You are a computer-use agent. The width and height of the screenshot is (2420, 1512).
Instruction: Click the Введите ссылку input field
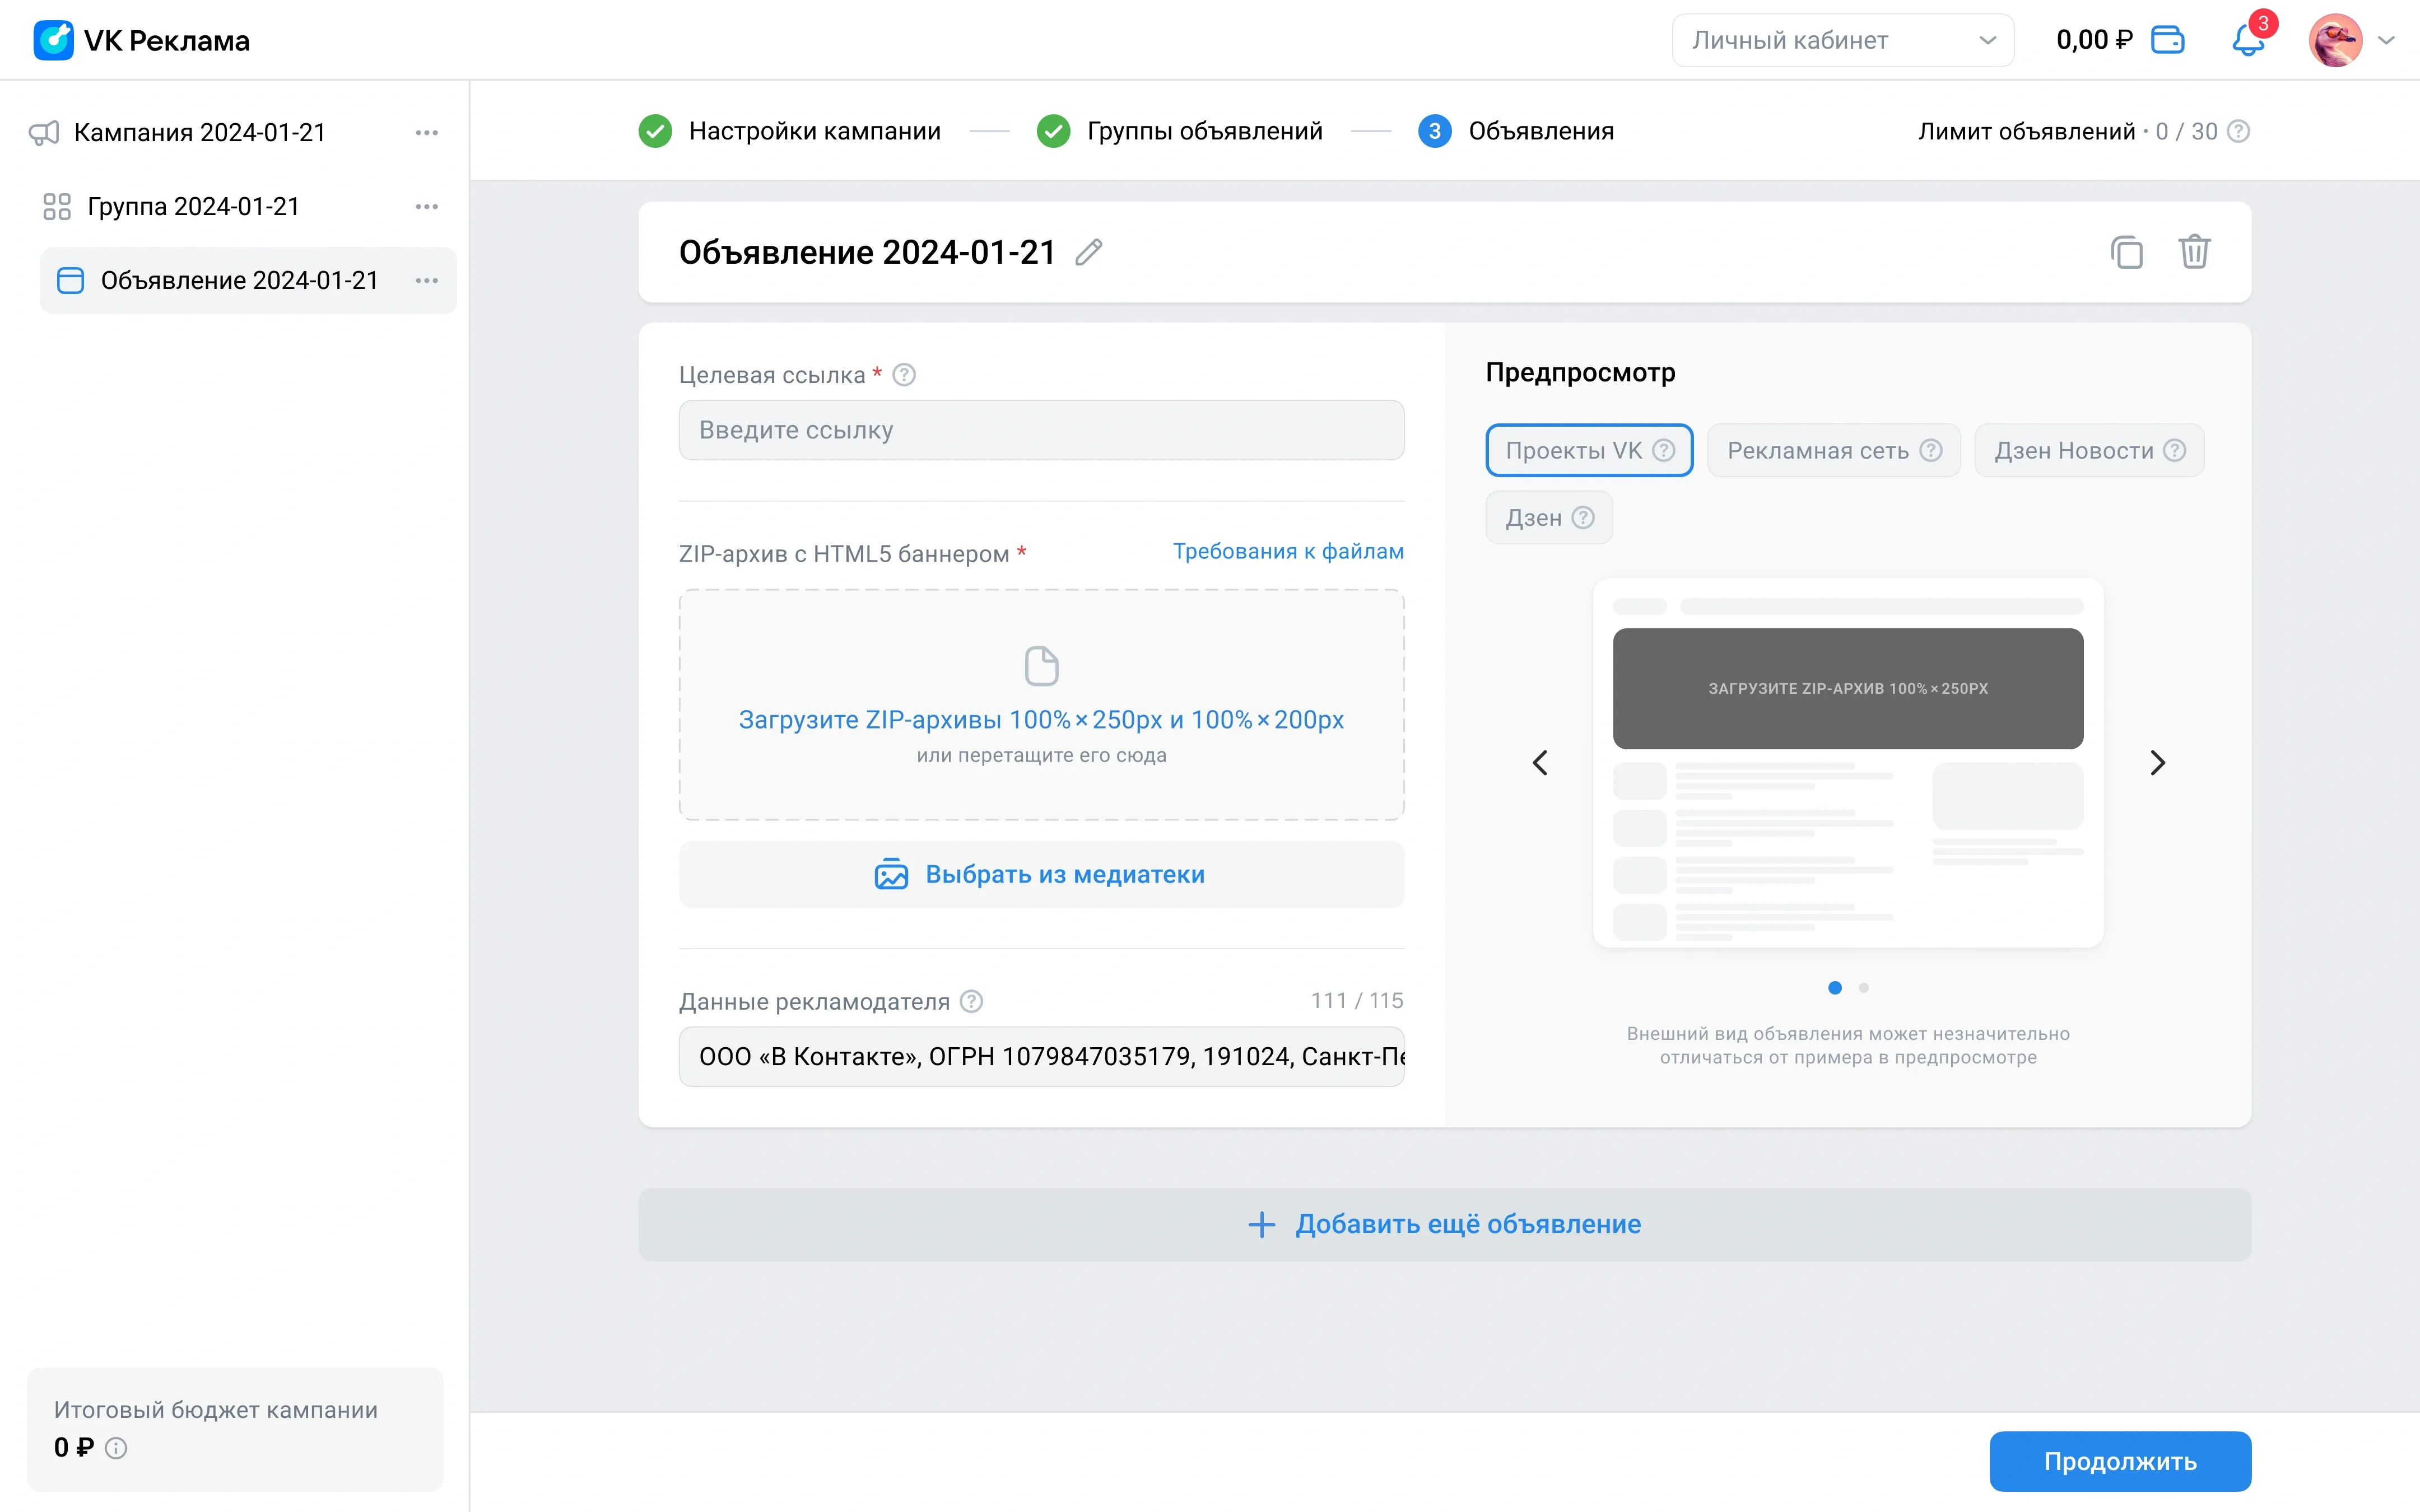coord(1041,431)
